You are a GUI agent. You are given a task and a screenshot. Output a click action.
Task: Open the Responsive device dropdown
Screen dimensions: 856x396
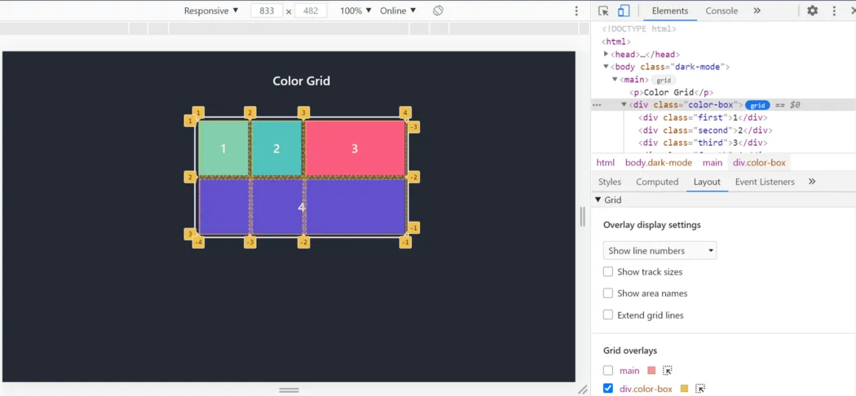point(211,11)
